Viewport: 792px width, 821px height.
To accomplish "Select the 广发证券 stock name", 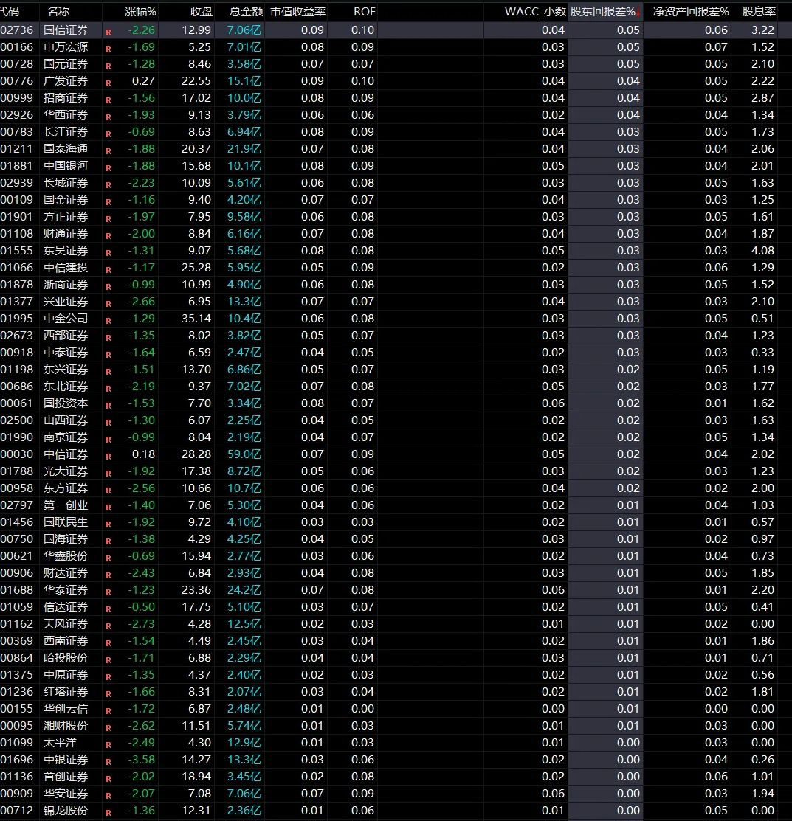I will point(66,81).
